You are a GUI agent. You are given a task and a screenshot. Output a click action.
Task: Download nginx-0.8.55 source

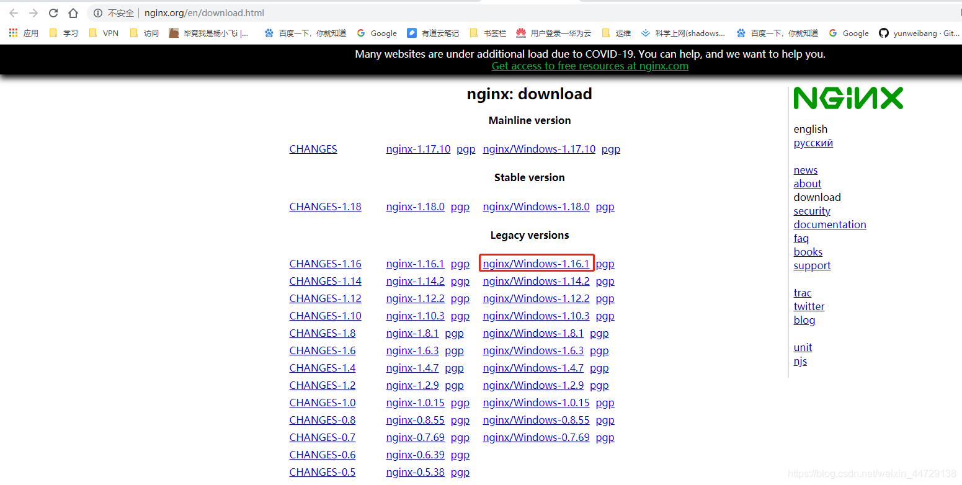point(415,420)
